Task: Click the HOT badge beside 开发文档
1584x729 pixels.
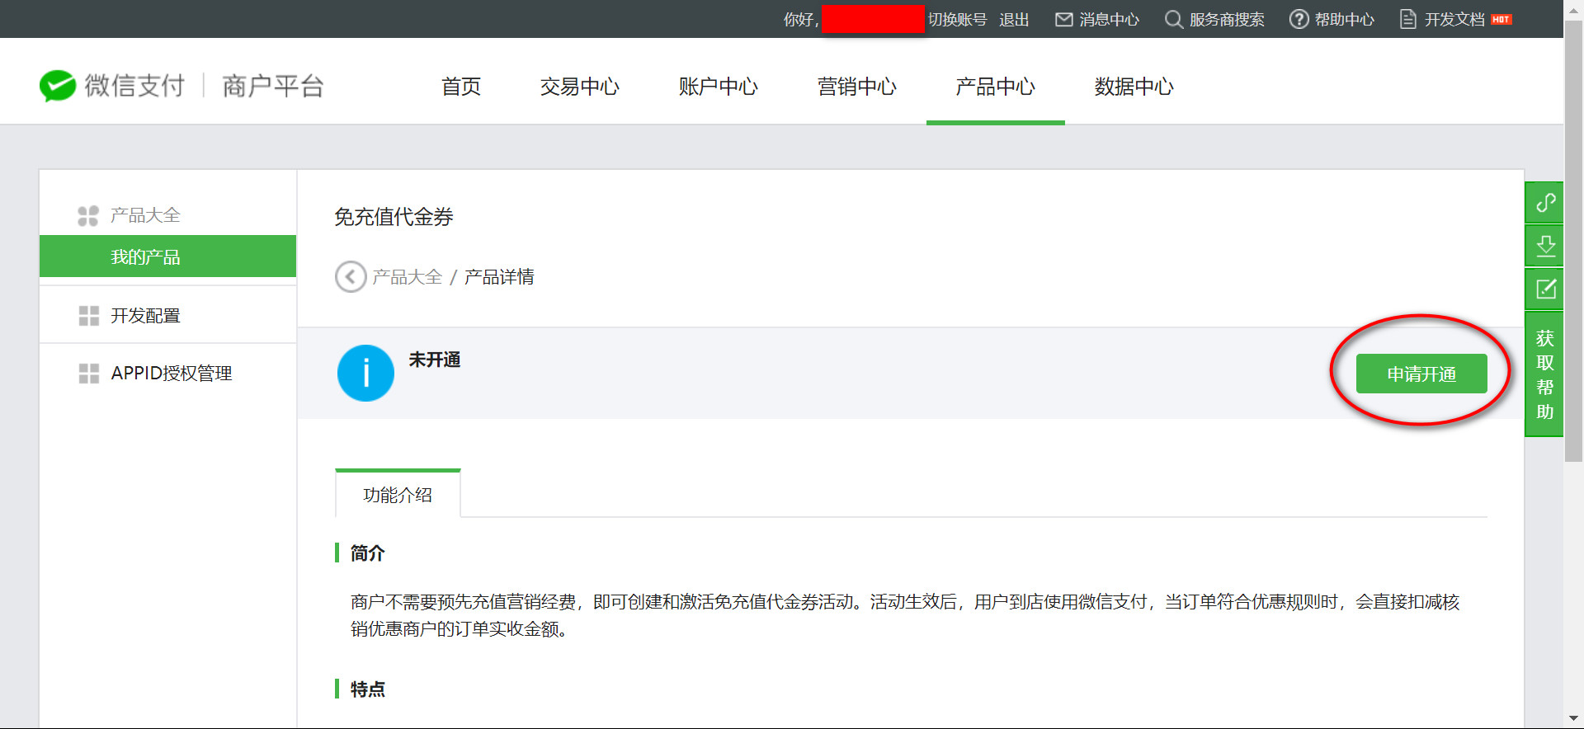Action: (x=1501, y=19)
